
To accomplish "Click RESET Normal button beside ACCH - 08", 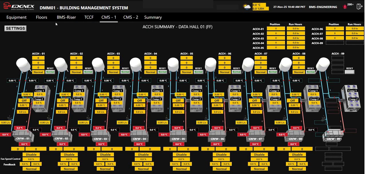I will point(311,72).
